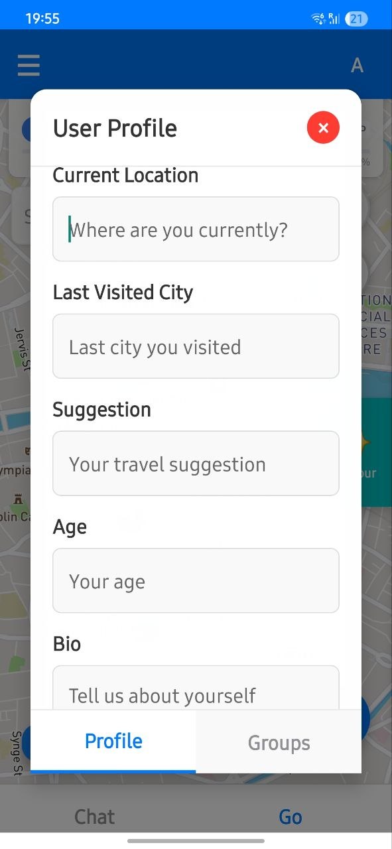Click the User Profile title text
This screenshot has width=392, height=849.
point(115,127)
